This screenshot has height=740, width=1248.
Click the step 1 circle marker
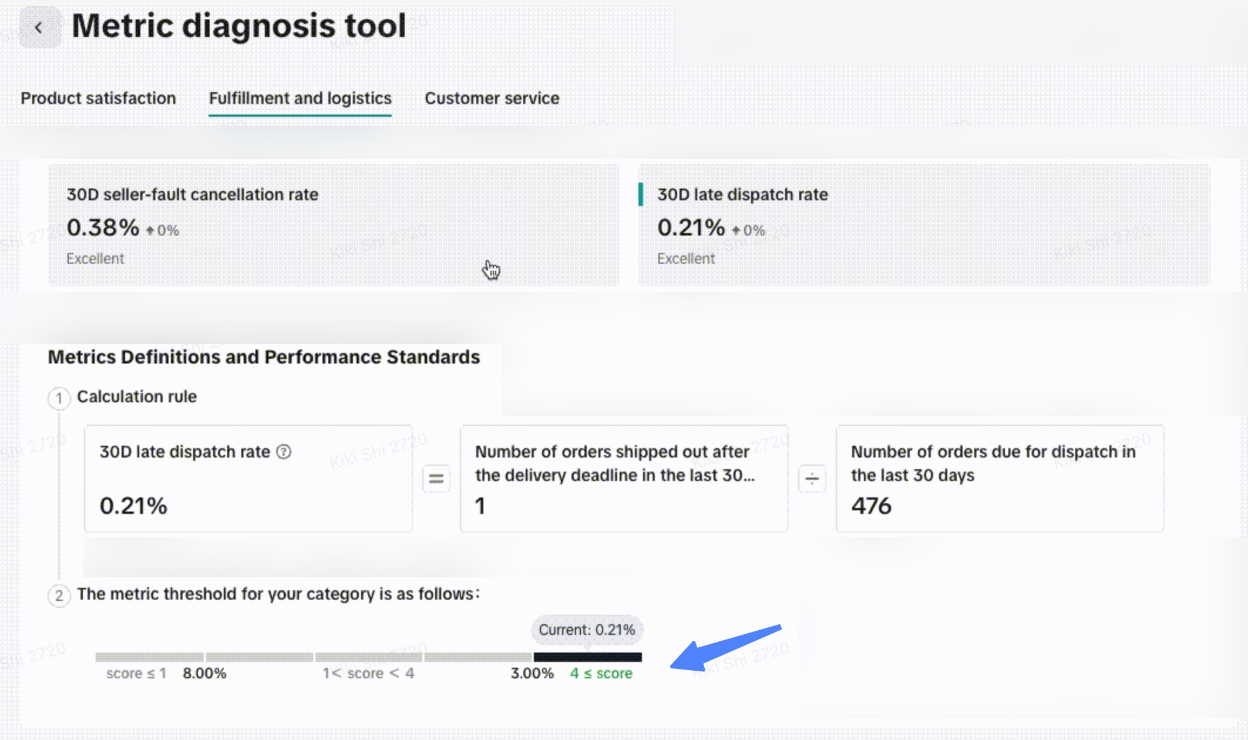(59, 398)
